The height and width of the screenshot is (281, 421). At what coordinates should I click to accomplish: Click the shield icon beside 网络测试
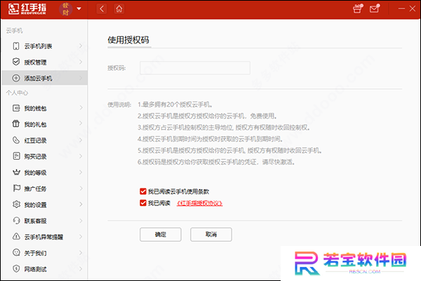click(x=16, y=268)
